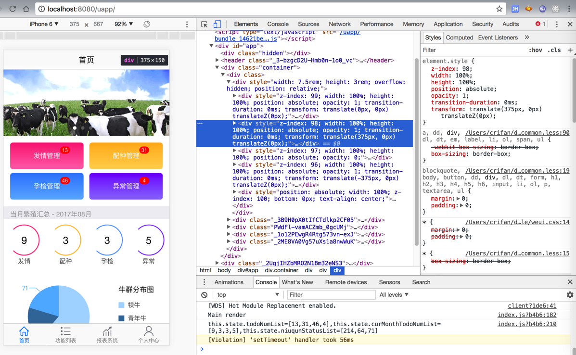Open the Animations drawer tab
The width and height of the screenshot is (576, 355).
coord(229,282)
